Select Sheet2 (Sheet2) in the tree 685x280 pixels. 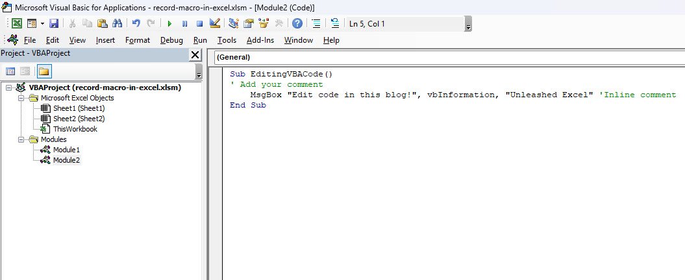pyautogui.click(x=79, y=119)
